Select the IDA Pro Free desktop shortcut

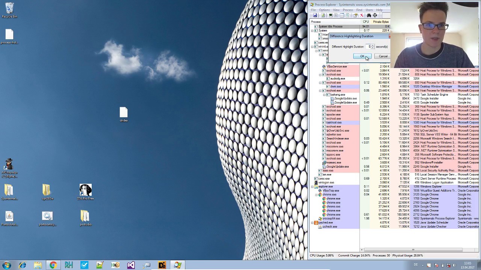point(85,192)
